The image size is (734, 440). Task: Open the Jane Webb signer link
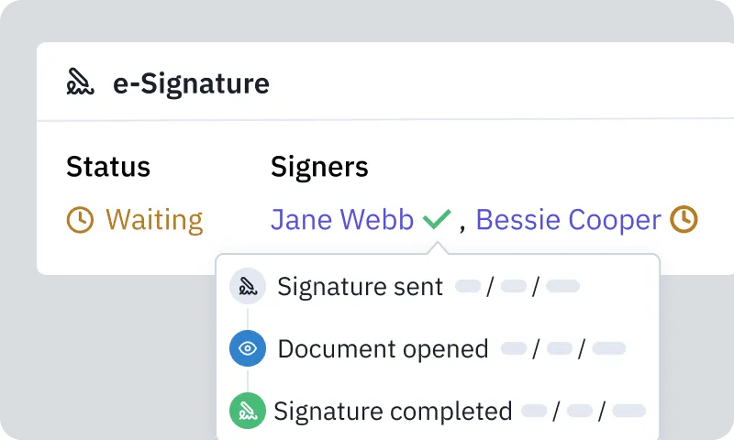(342, 219)
